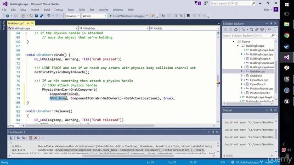The image size is (294, 165).
Task: Open the Develop configuration dropdown
Action: point(73,16)
